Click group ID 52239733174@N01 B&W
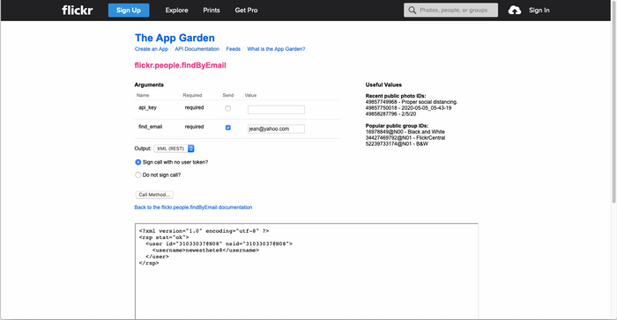 pos(397,143)
